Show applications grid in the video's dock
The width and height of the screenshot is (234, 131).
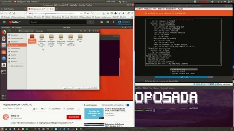click(x=4, y=97)
